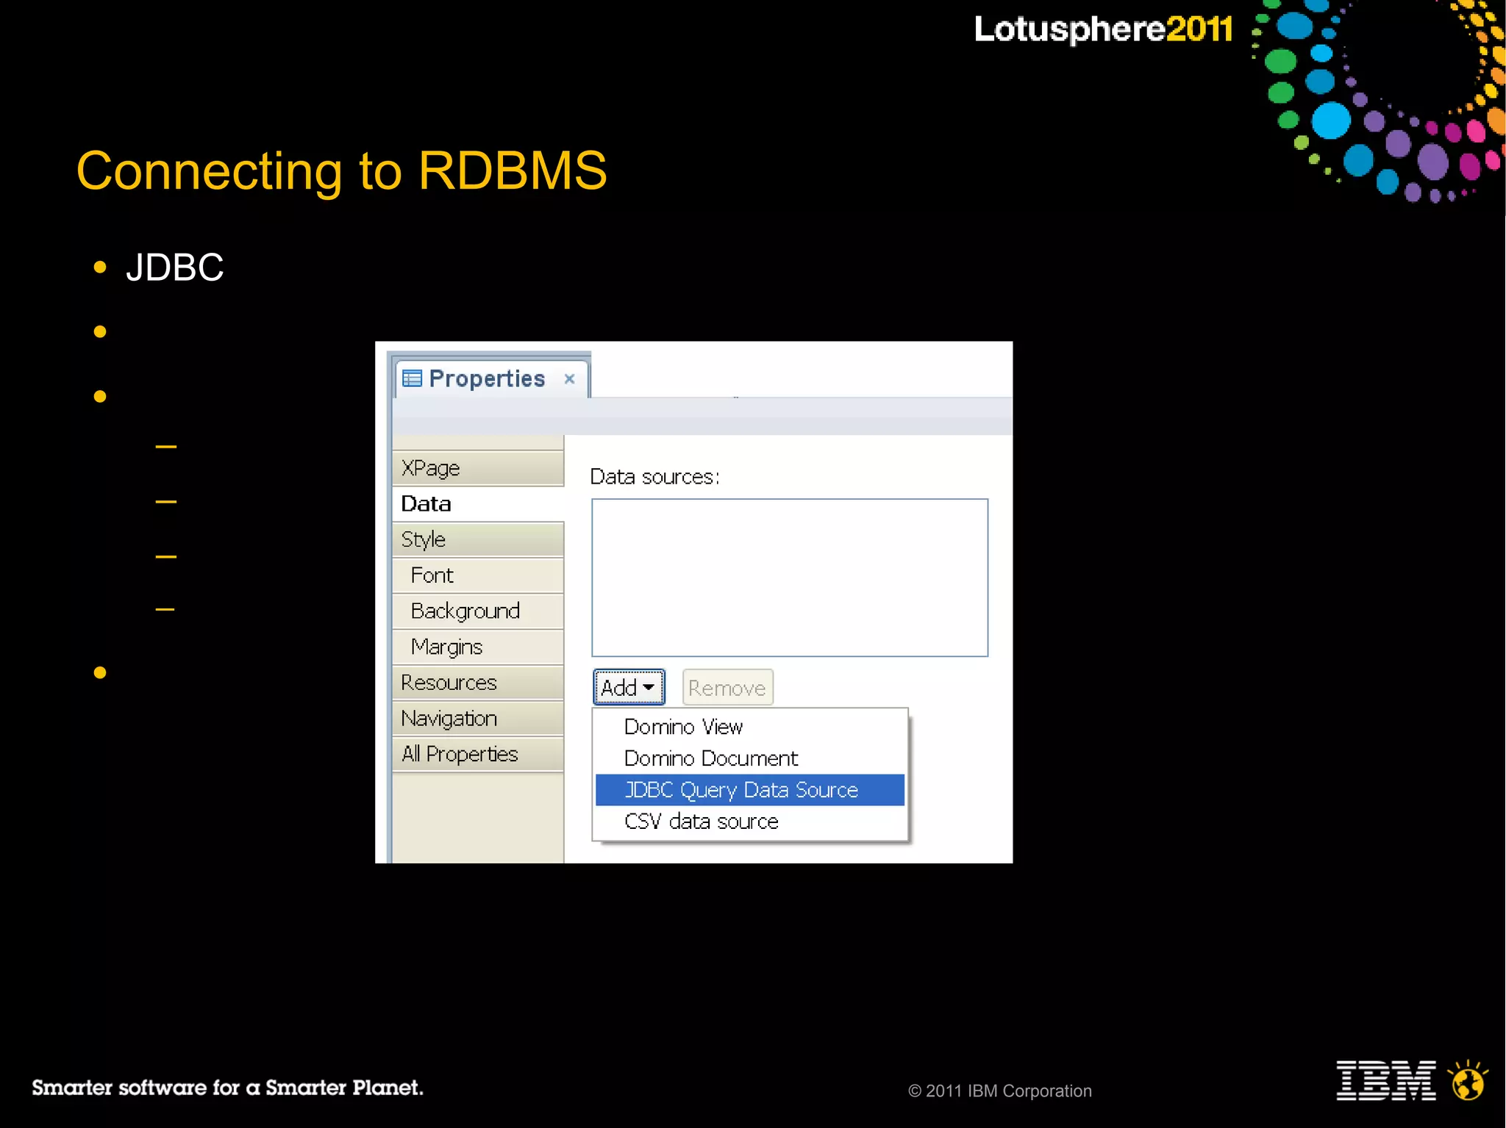Click the JDBC bullet text

(x=175, y=267)
